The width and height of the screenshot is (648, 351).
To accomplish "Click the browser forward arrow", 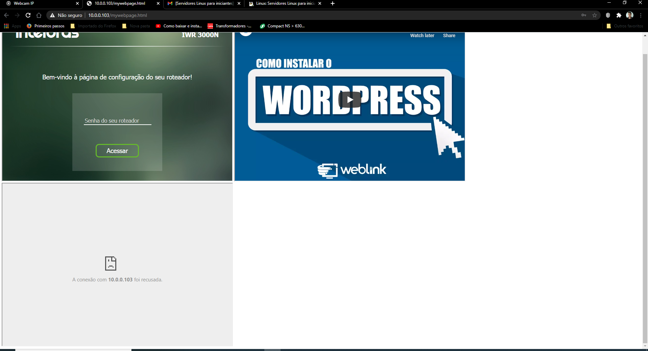I will 17,15.
